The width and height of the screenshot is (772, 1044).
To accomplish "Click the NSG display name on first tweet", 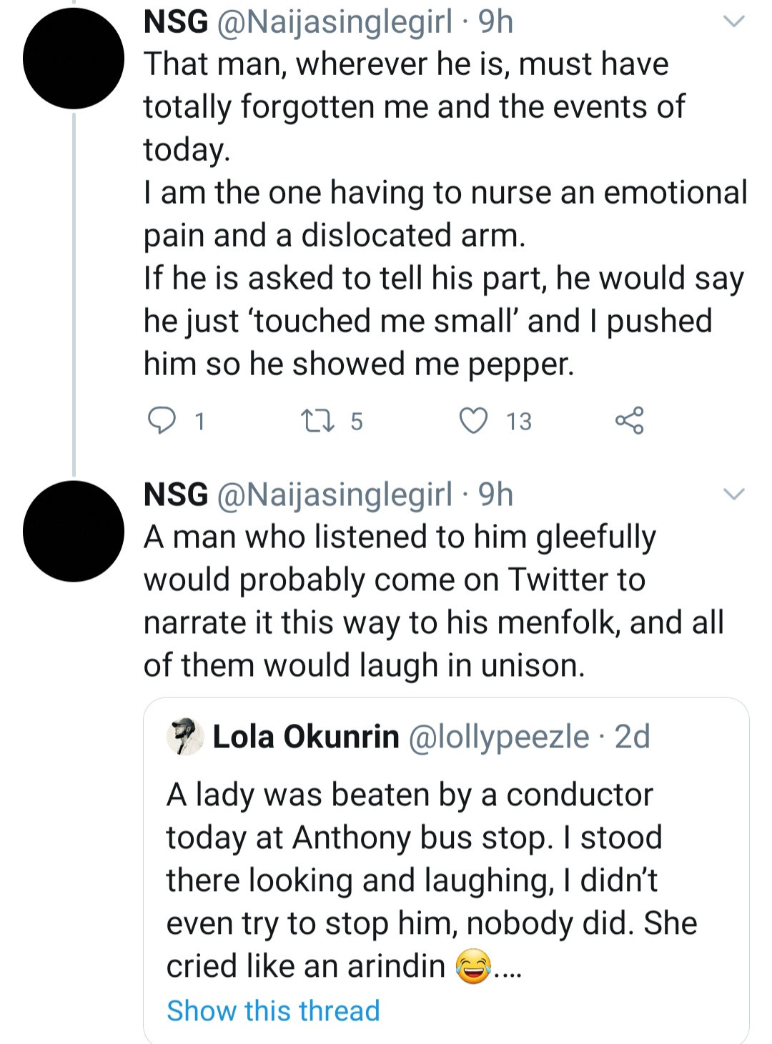I will [x=175, y=21].
